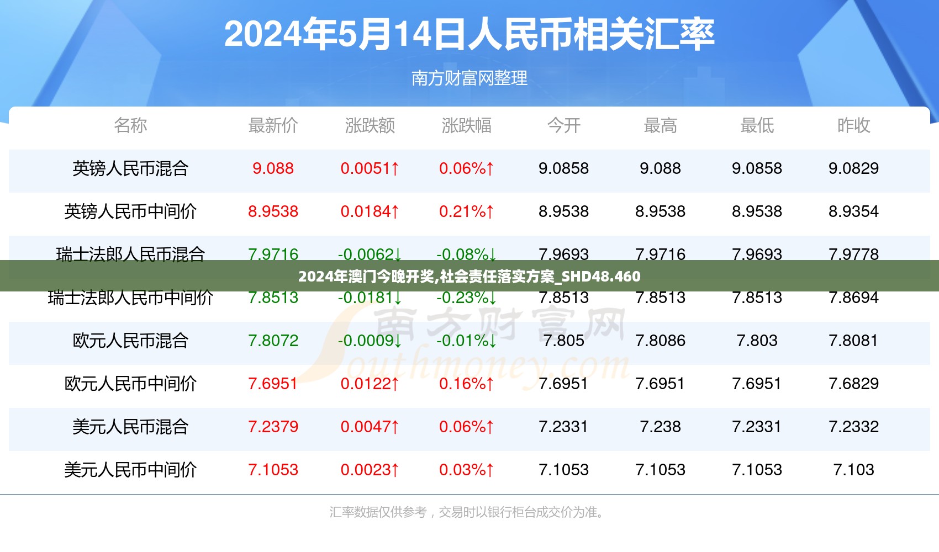939x552 pixels.
Task: Click the banner text "2024年澳门今晚开奖…SHD48.460"
Action: 469,276
